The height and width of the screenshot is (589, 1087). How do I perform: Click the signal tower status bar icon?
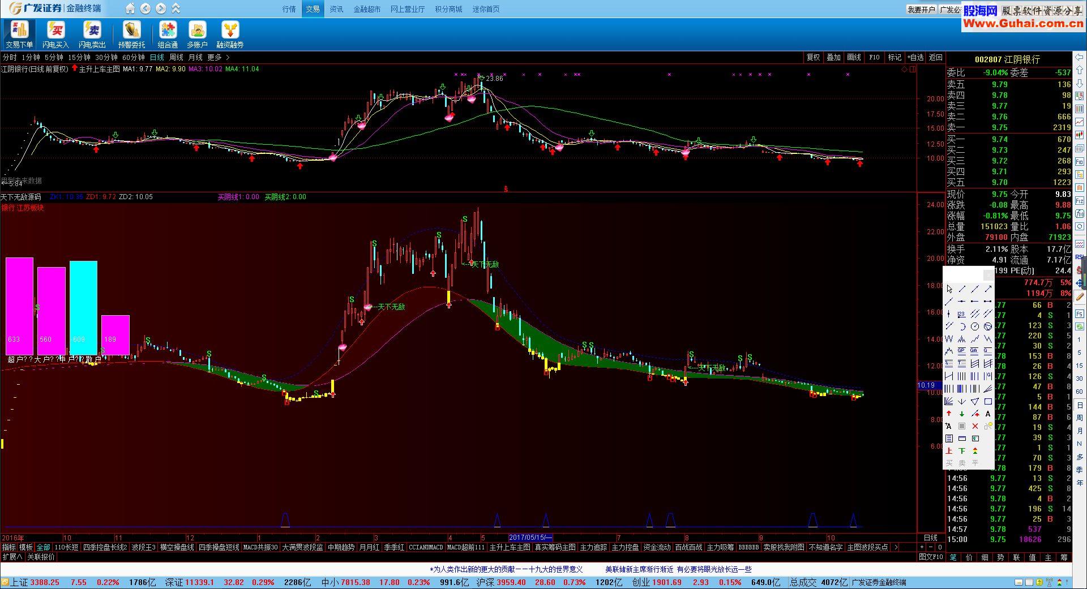[x=1049, y=582]
